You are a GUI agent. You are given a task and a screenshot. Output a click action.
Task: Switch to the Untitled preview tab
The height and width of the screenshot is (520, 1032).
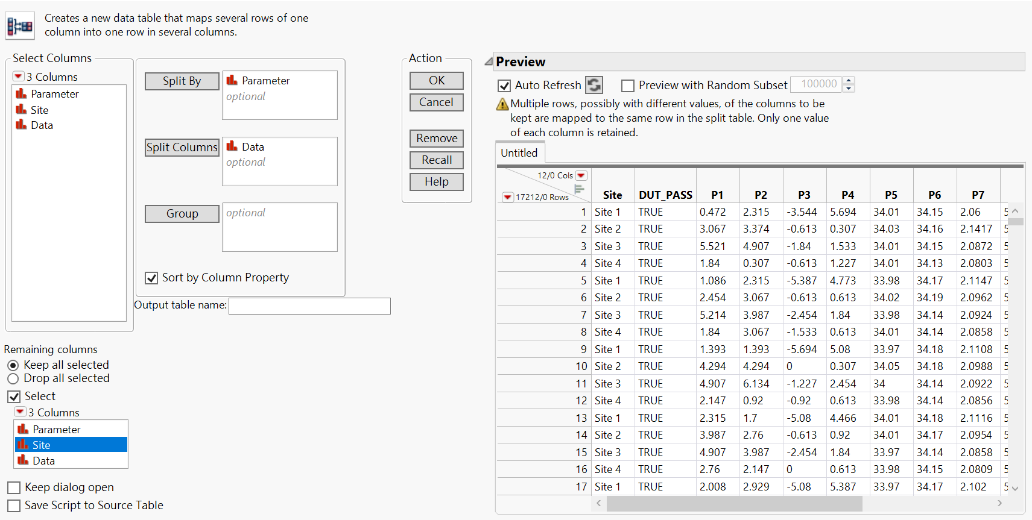tap(519, 152)
